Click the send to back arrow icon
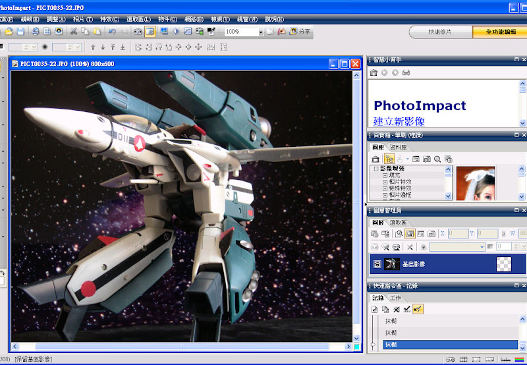Viewport: 527px width, 365px height. (123, 47)
